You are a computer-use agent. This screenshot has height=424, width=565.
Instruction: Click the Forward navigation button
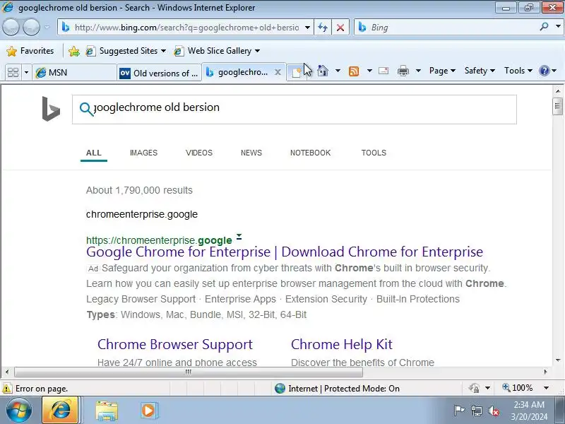(31, 27)
